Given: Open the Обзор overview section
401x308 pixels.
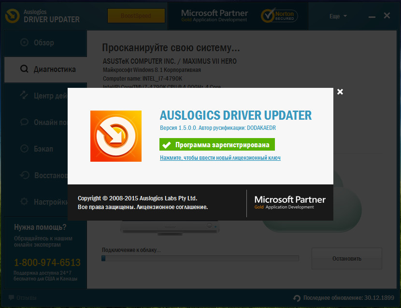Looking at the screenshot, I should [45, 42].
